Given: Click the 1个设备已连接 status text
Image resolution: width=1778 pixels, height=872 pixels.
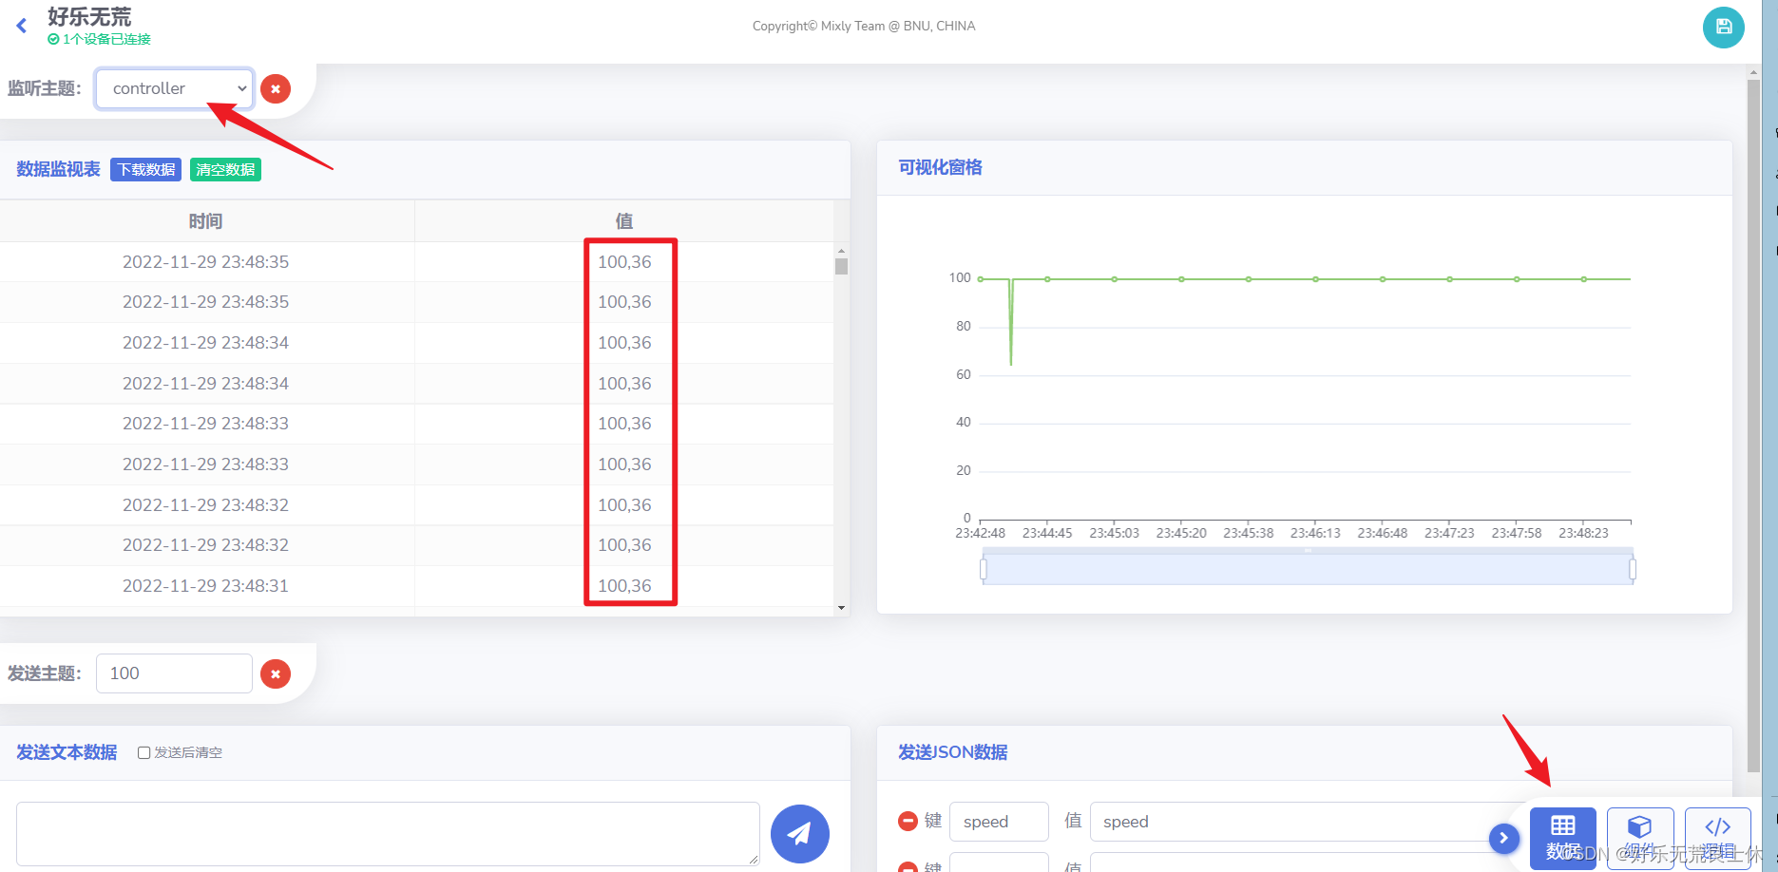Looking at the screenshot, I should [106, 40].
